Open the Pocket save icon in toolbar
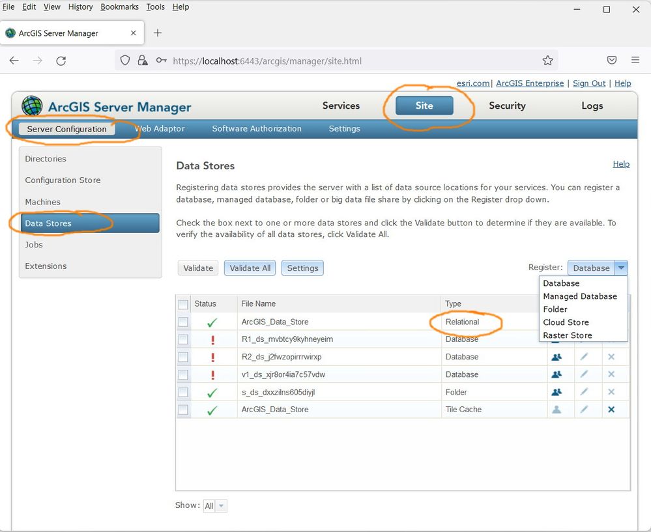 click(x=611, y=60)
